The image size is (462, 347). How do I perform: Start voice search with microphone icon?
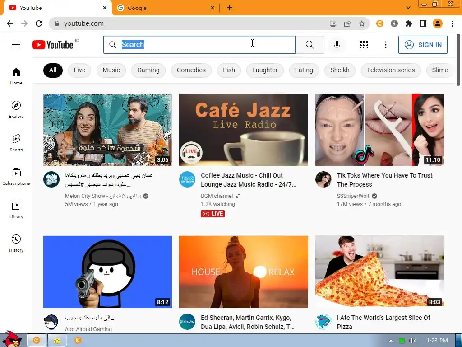[x=337, y=45]
